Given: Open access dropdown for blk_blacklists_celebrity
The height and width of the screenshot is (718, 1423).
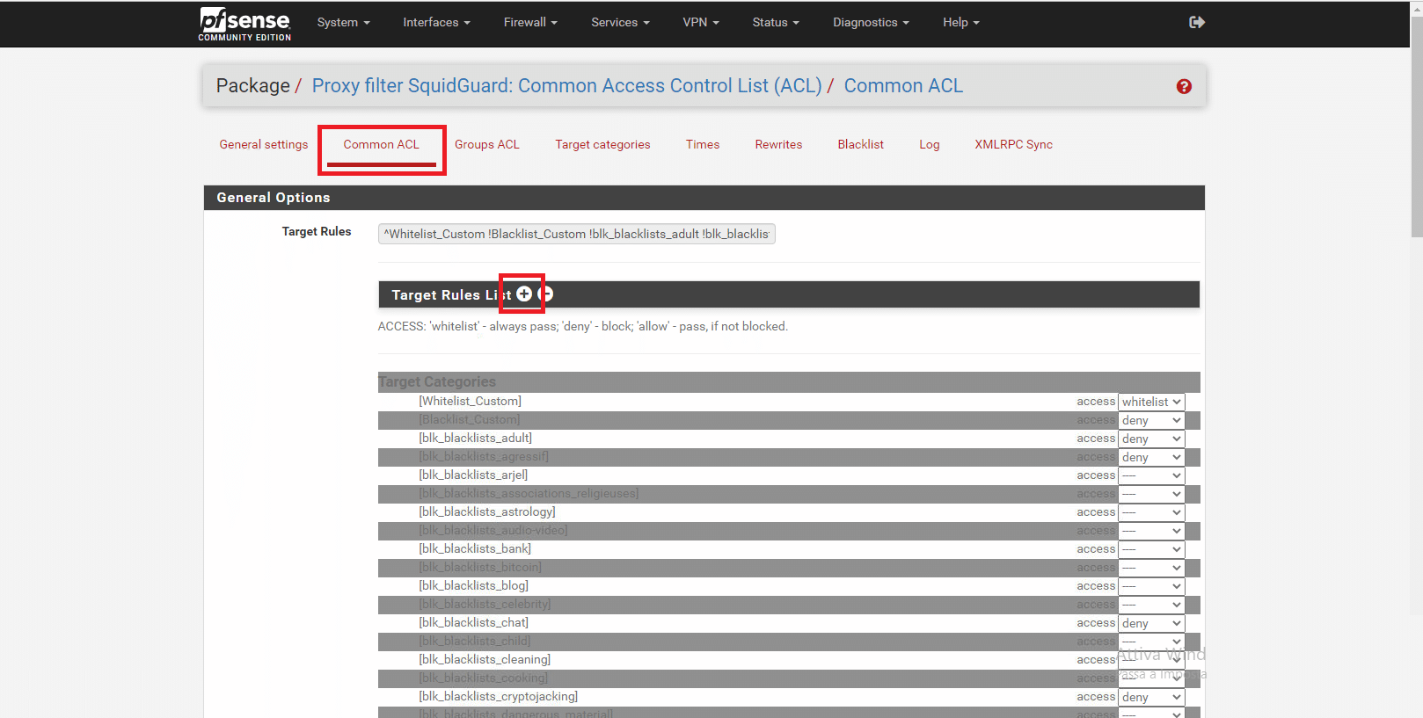Looking at the screenshot, I should (x=1151, y=605).
